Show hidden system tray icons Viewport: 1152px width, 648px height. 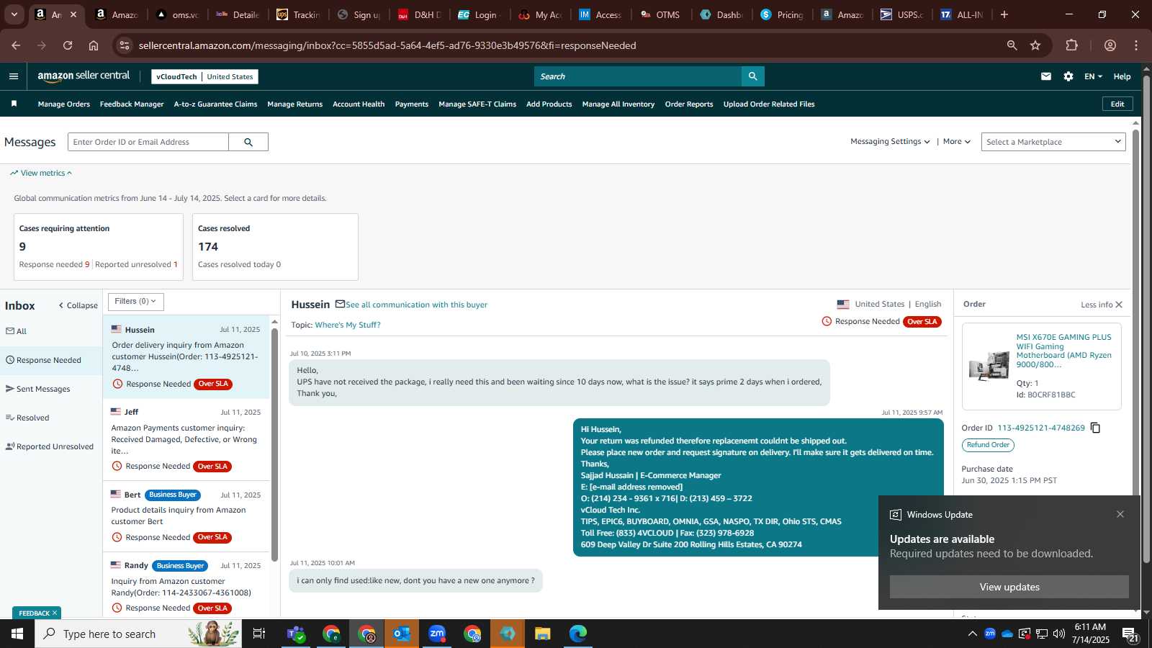(972, 634)
